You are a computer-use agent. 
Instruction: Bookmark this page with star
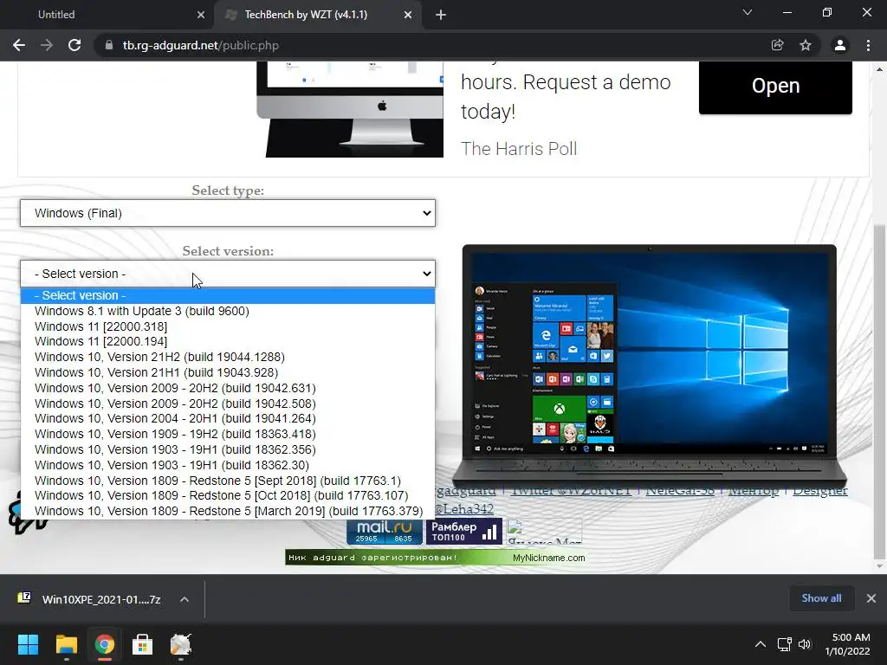806,45
